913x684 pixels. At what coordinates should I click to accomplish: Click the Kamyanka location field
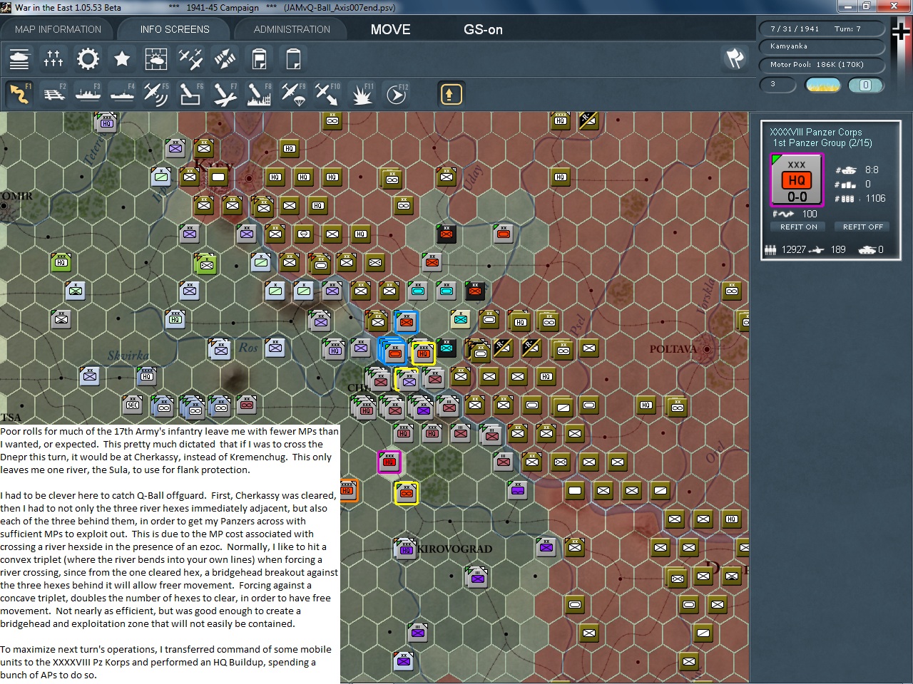click(x=822, y=46)
